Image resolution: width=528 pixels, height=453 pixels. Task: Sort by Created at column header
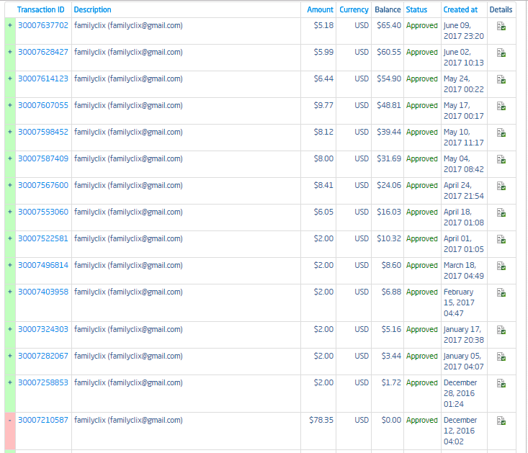coord(460,10)
